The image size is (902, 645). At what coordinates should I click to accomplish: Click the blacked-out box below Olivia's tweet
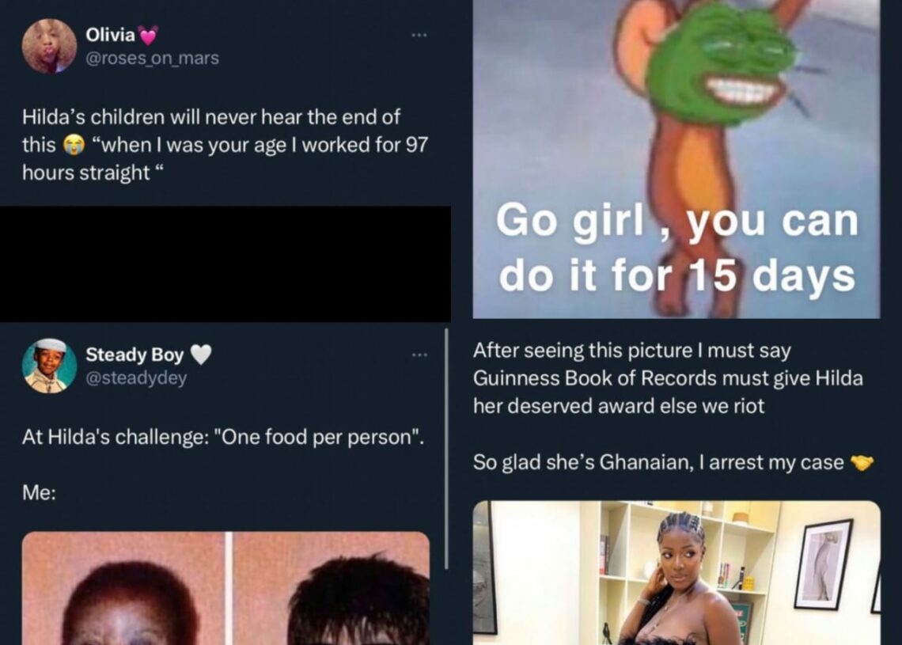click(x=225, y=264)
